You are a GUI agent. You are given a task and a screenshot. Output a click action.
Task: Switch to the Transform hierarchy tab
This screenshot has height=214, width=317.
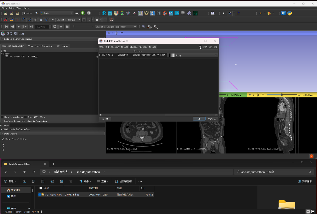click(x=40, y=46)
